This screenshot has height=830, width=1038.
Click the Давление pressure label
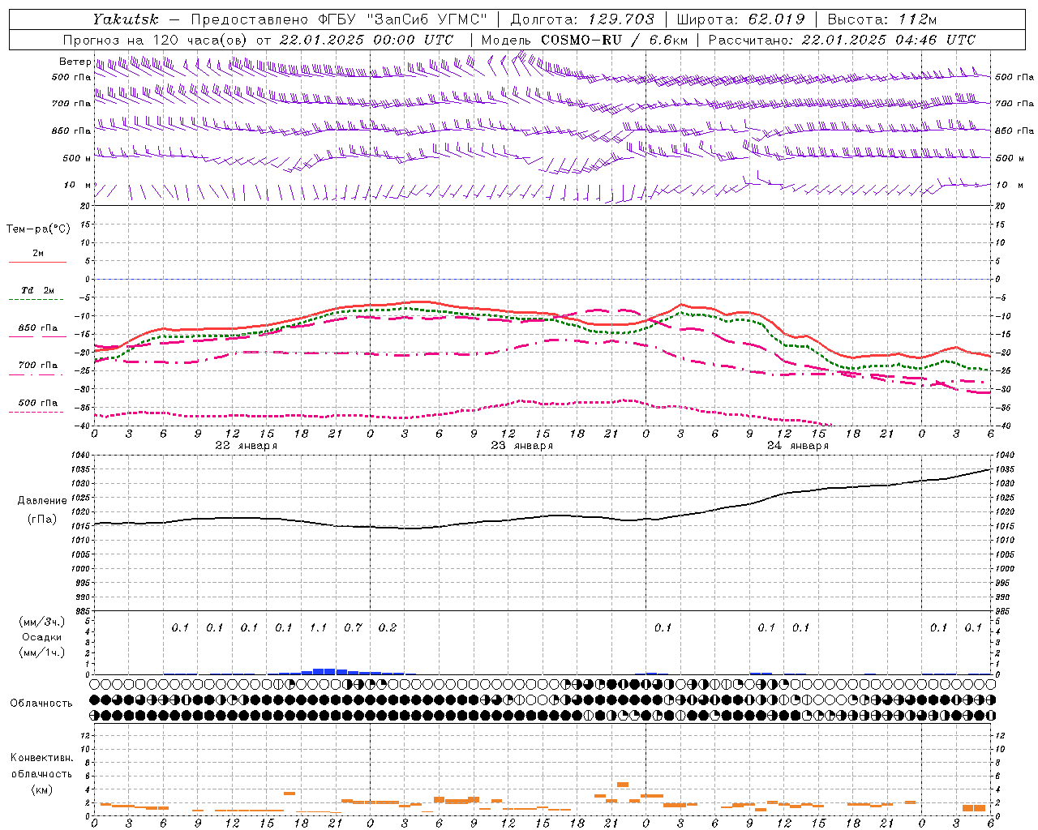pyautogui.click(x=42, y=501)
